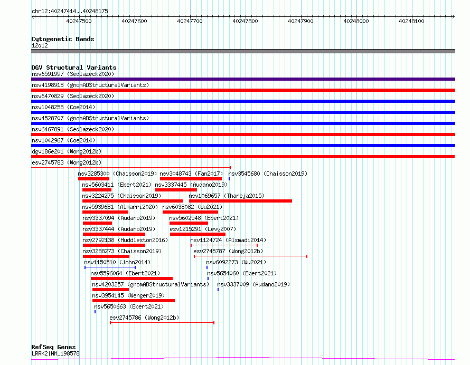The image size is (470, 365).
Task: Select nsv5939681 (Almarri2020) variant label
Action: pyautogui.click(x=120, y=207)
